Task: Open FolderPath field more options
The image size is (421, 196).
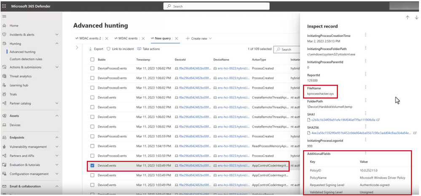Action: [365, 100]
